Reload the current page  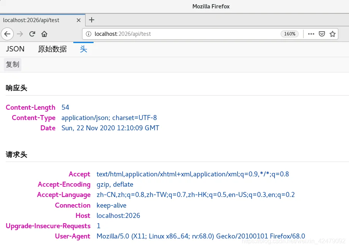tap(32, 34)
